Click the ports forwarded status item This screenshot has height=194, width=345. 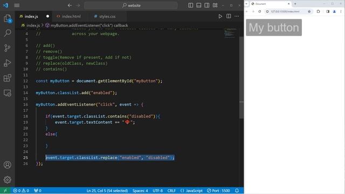click(38, 191)
